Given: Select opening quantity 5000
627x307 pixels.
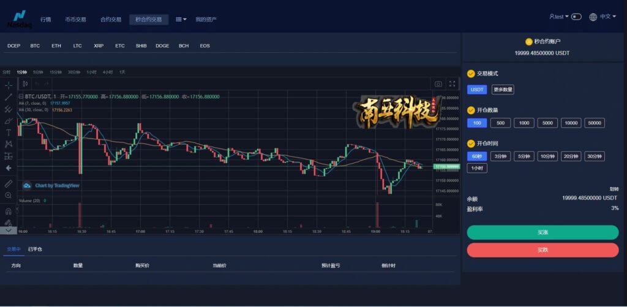Looking at the screenshot, I should pyautogui.click(x=547, y=123).
